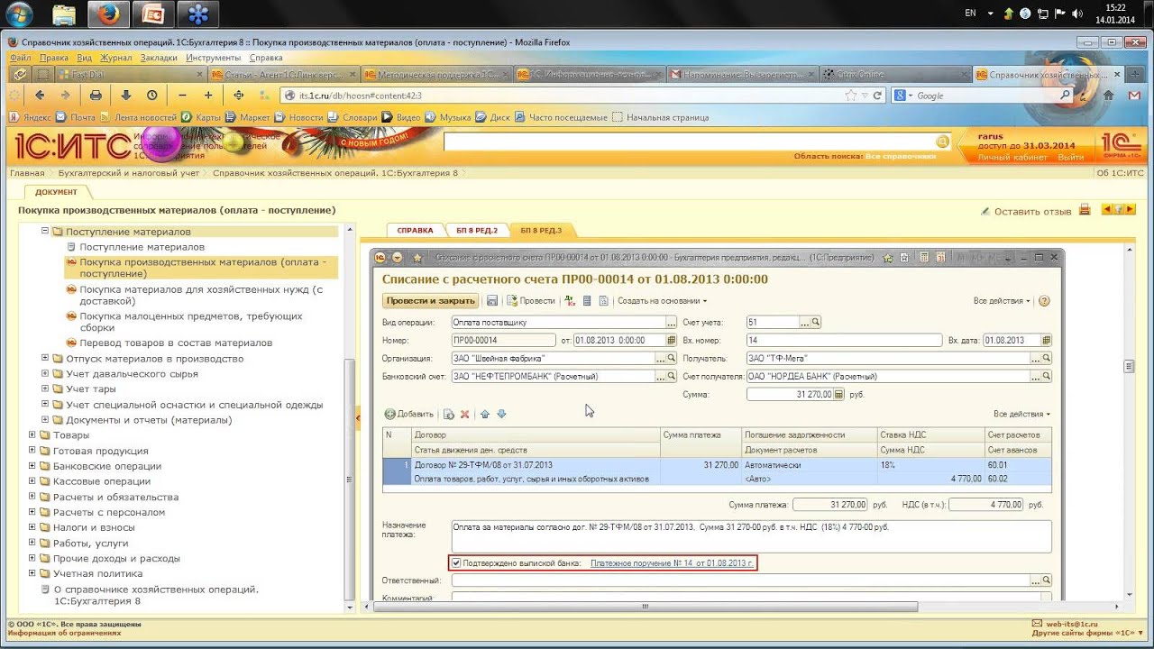Go to Firefox home page icon

[x=1109, y=95]
